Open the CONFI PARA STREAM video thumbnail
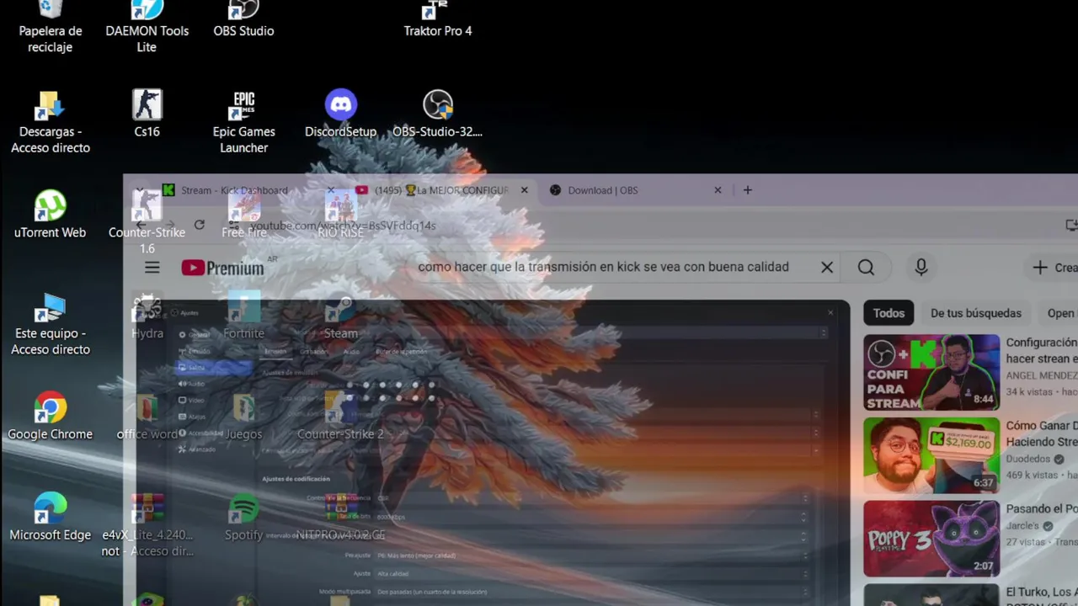Viewport: 1078px width, 606px height. point(931,372)
